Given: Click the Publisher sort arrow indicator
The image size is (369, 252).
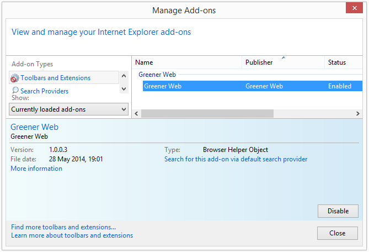Looking at the screenshot, I should pyautogui.click(x=284, y=57).
